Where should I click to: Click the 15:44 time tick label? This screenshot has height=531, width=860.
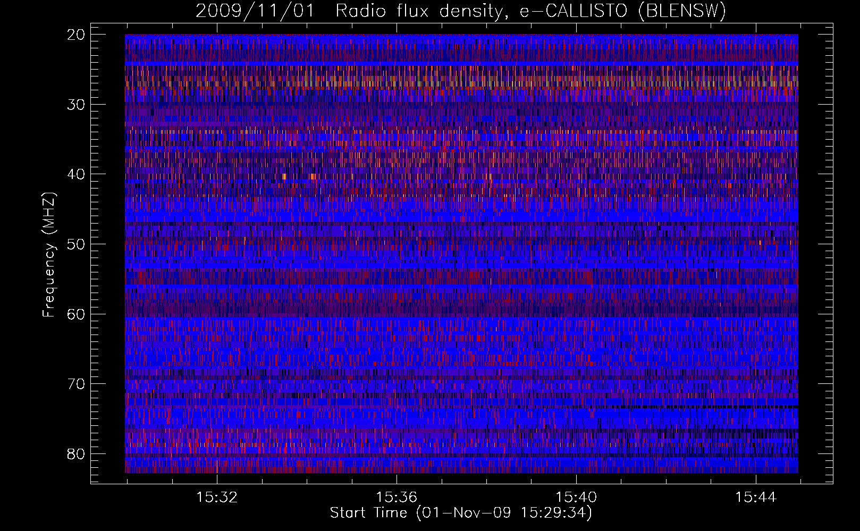coord(756,498)
